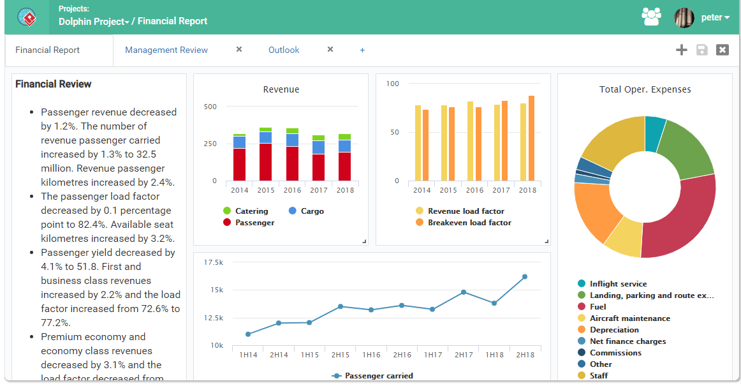Open the peter user dropdown
The height and width of the screenshot is (388, 741).
(715, 17)
